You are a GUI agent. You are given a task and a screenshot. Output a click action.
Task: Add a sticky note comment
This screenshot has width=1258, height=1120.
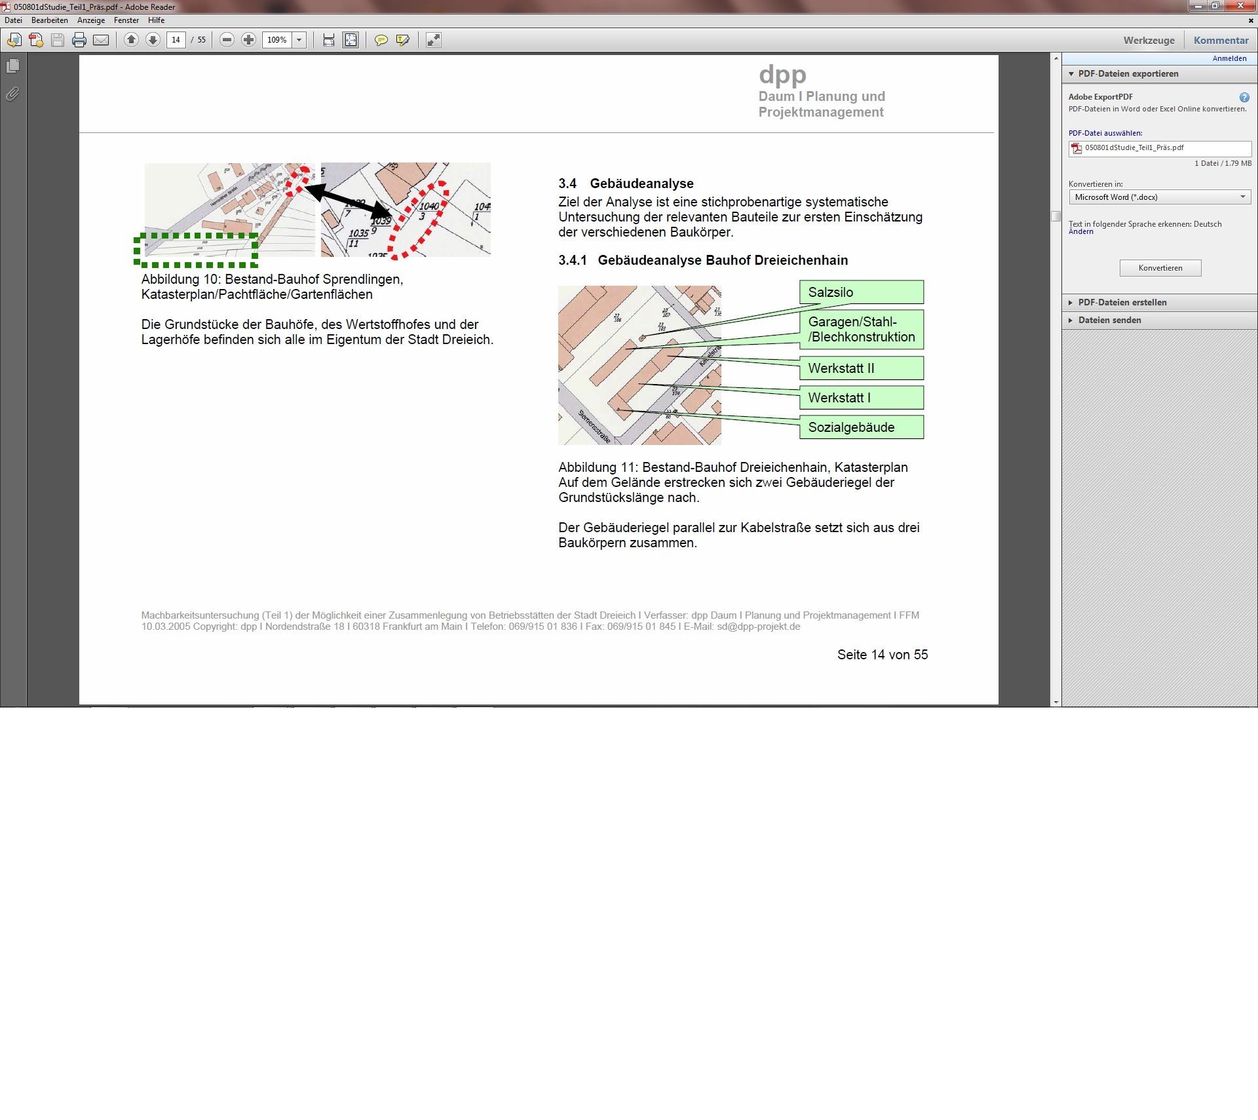(381, 41)
